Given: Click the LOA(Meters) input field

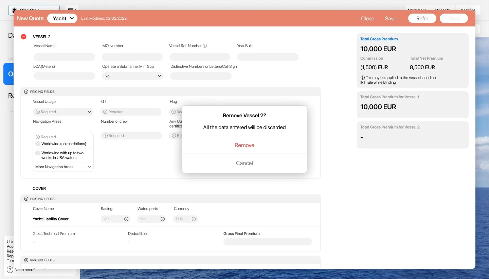Looking at the screenshot, I should click(x=64, y=76).
